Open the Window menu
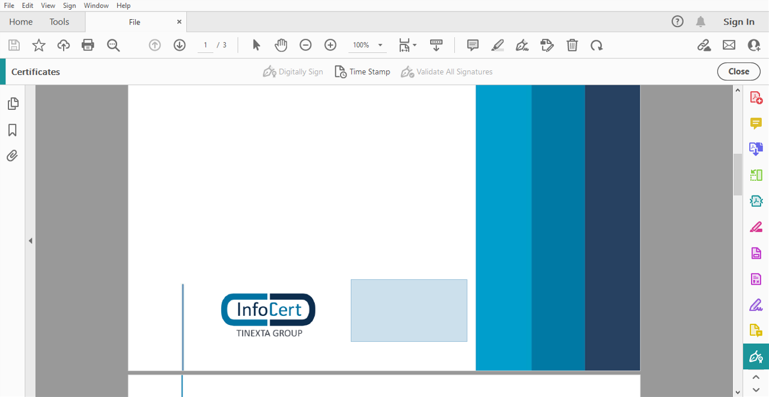The width and height of the screenshot is (769, 397). [x=96, y=5]
